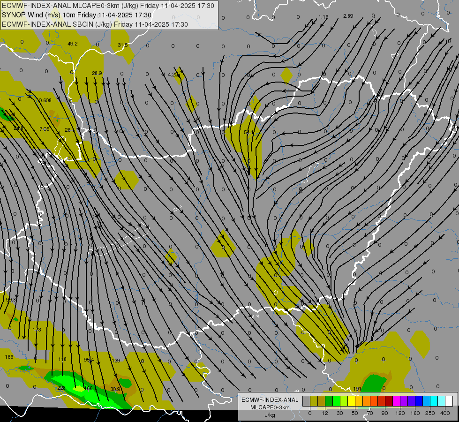Pick the purple legend swatch
Image resolution: width=459 pixels, height=422 pixels.
(x=404, y=401)
